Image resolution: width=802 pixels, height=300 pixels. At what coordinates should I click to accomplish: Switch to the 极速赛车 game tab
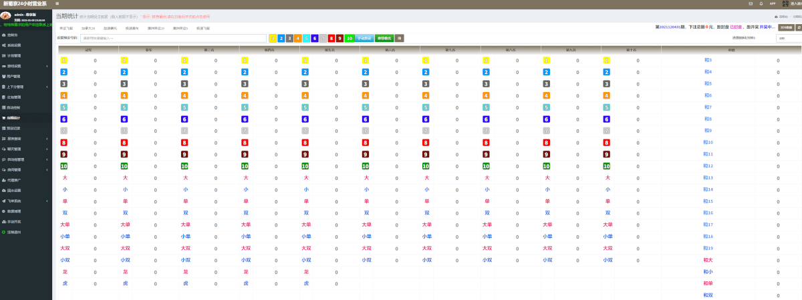tap(134, 29)
